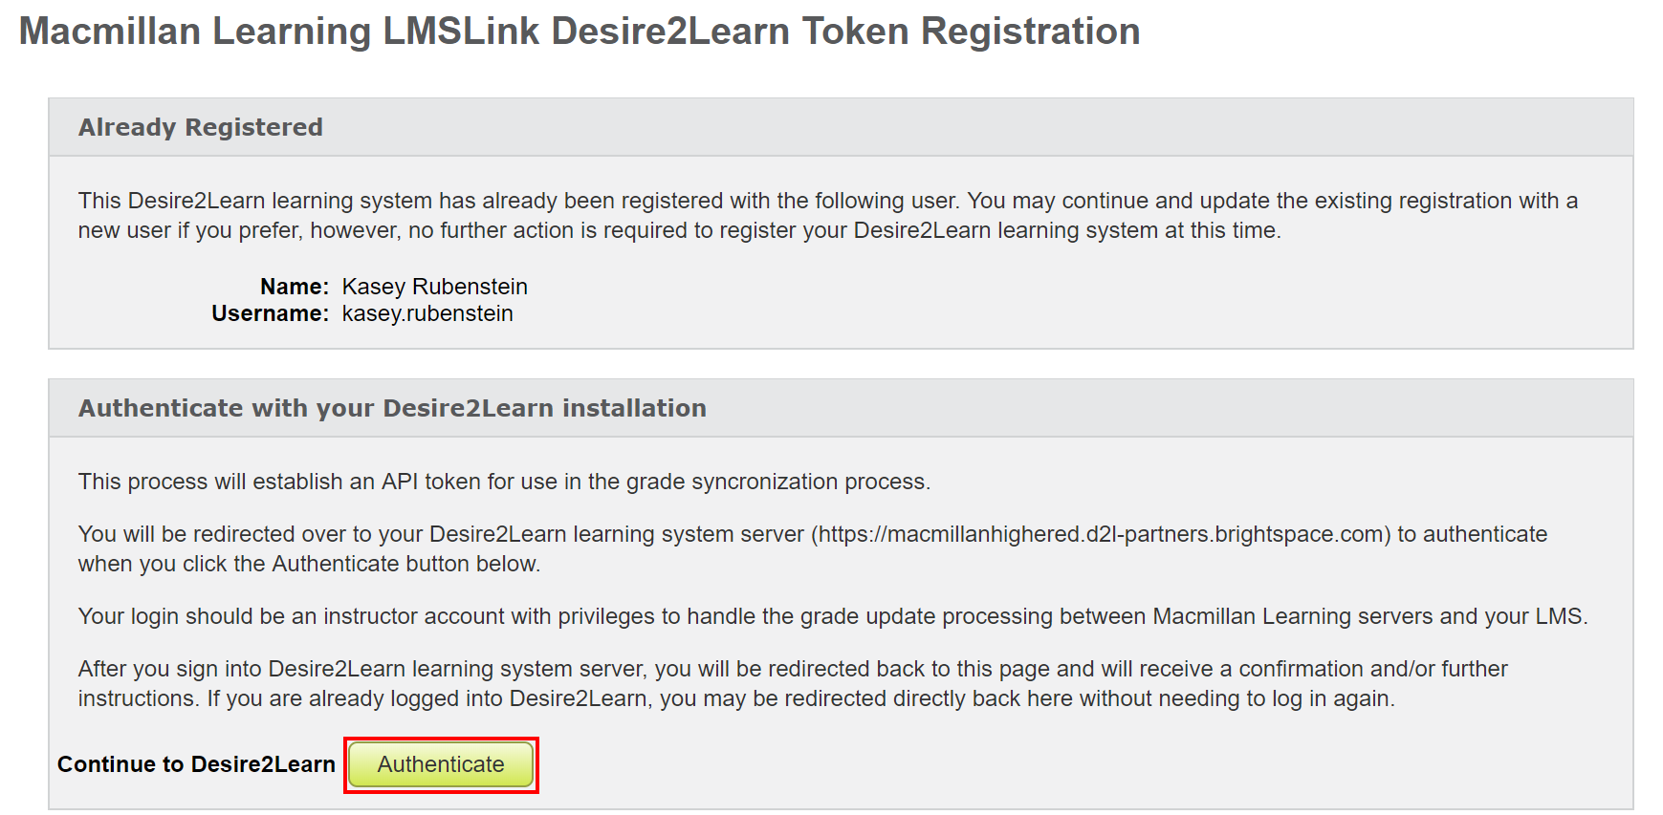Click the word "Authenticate" inside the button
The height and width of the screenshot is (815, 1663).
pyautogui.click(x=440, y=764)
